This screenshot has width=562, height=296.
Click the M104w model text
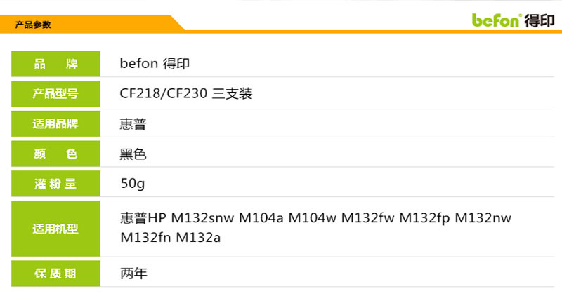tap(313, 218)
